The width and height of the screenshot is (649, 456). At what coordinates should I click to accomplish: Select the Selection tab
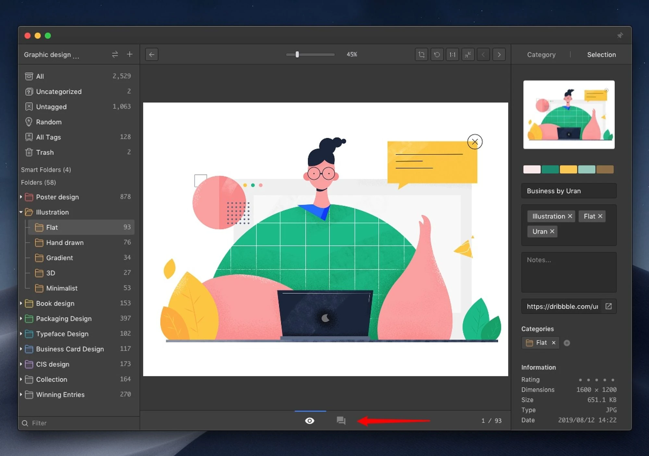(x=601, y=54)
